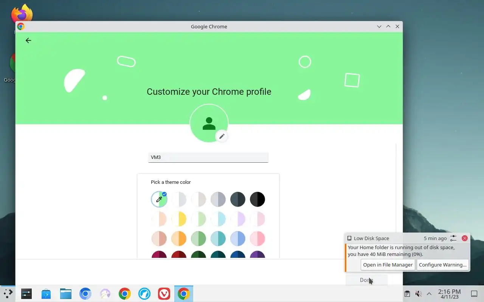This screenshot has height=302, width=484.
Task: Pick the pale peach theme color
Action: click(x=159, y=219)
